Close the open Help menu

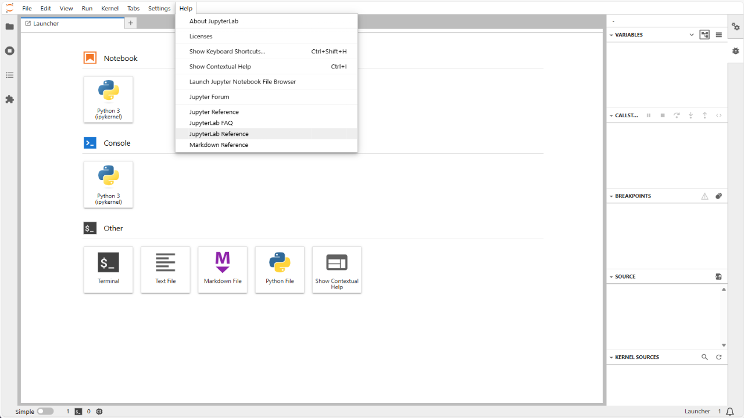coord(186,8)
